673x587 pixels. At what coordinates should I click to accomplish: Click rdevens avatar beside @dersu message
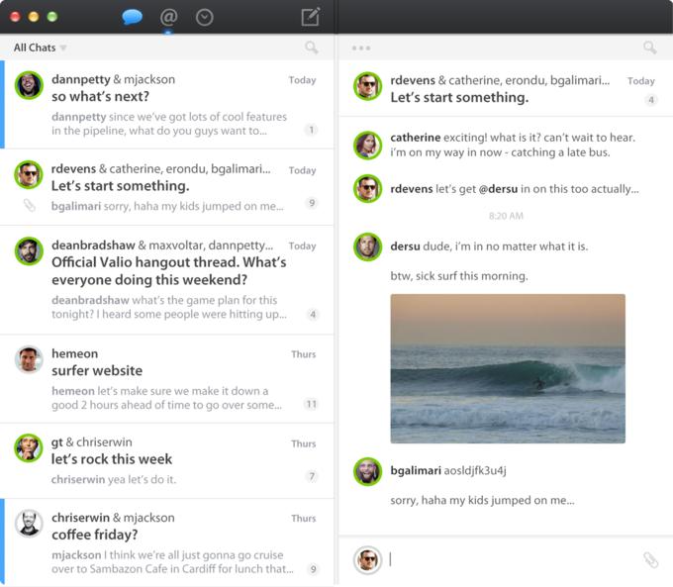click(367, 188)
